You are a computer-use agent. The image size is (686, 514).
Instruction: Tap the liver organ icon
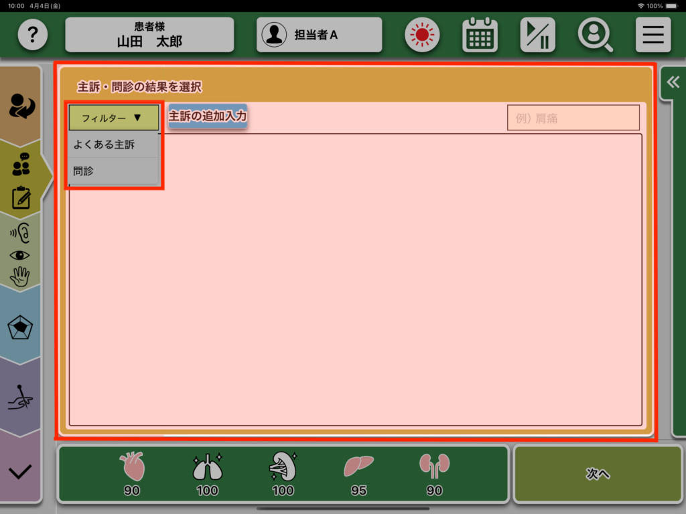pos(358,466)
